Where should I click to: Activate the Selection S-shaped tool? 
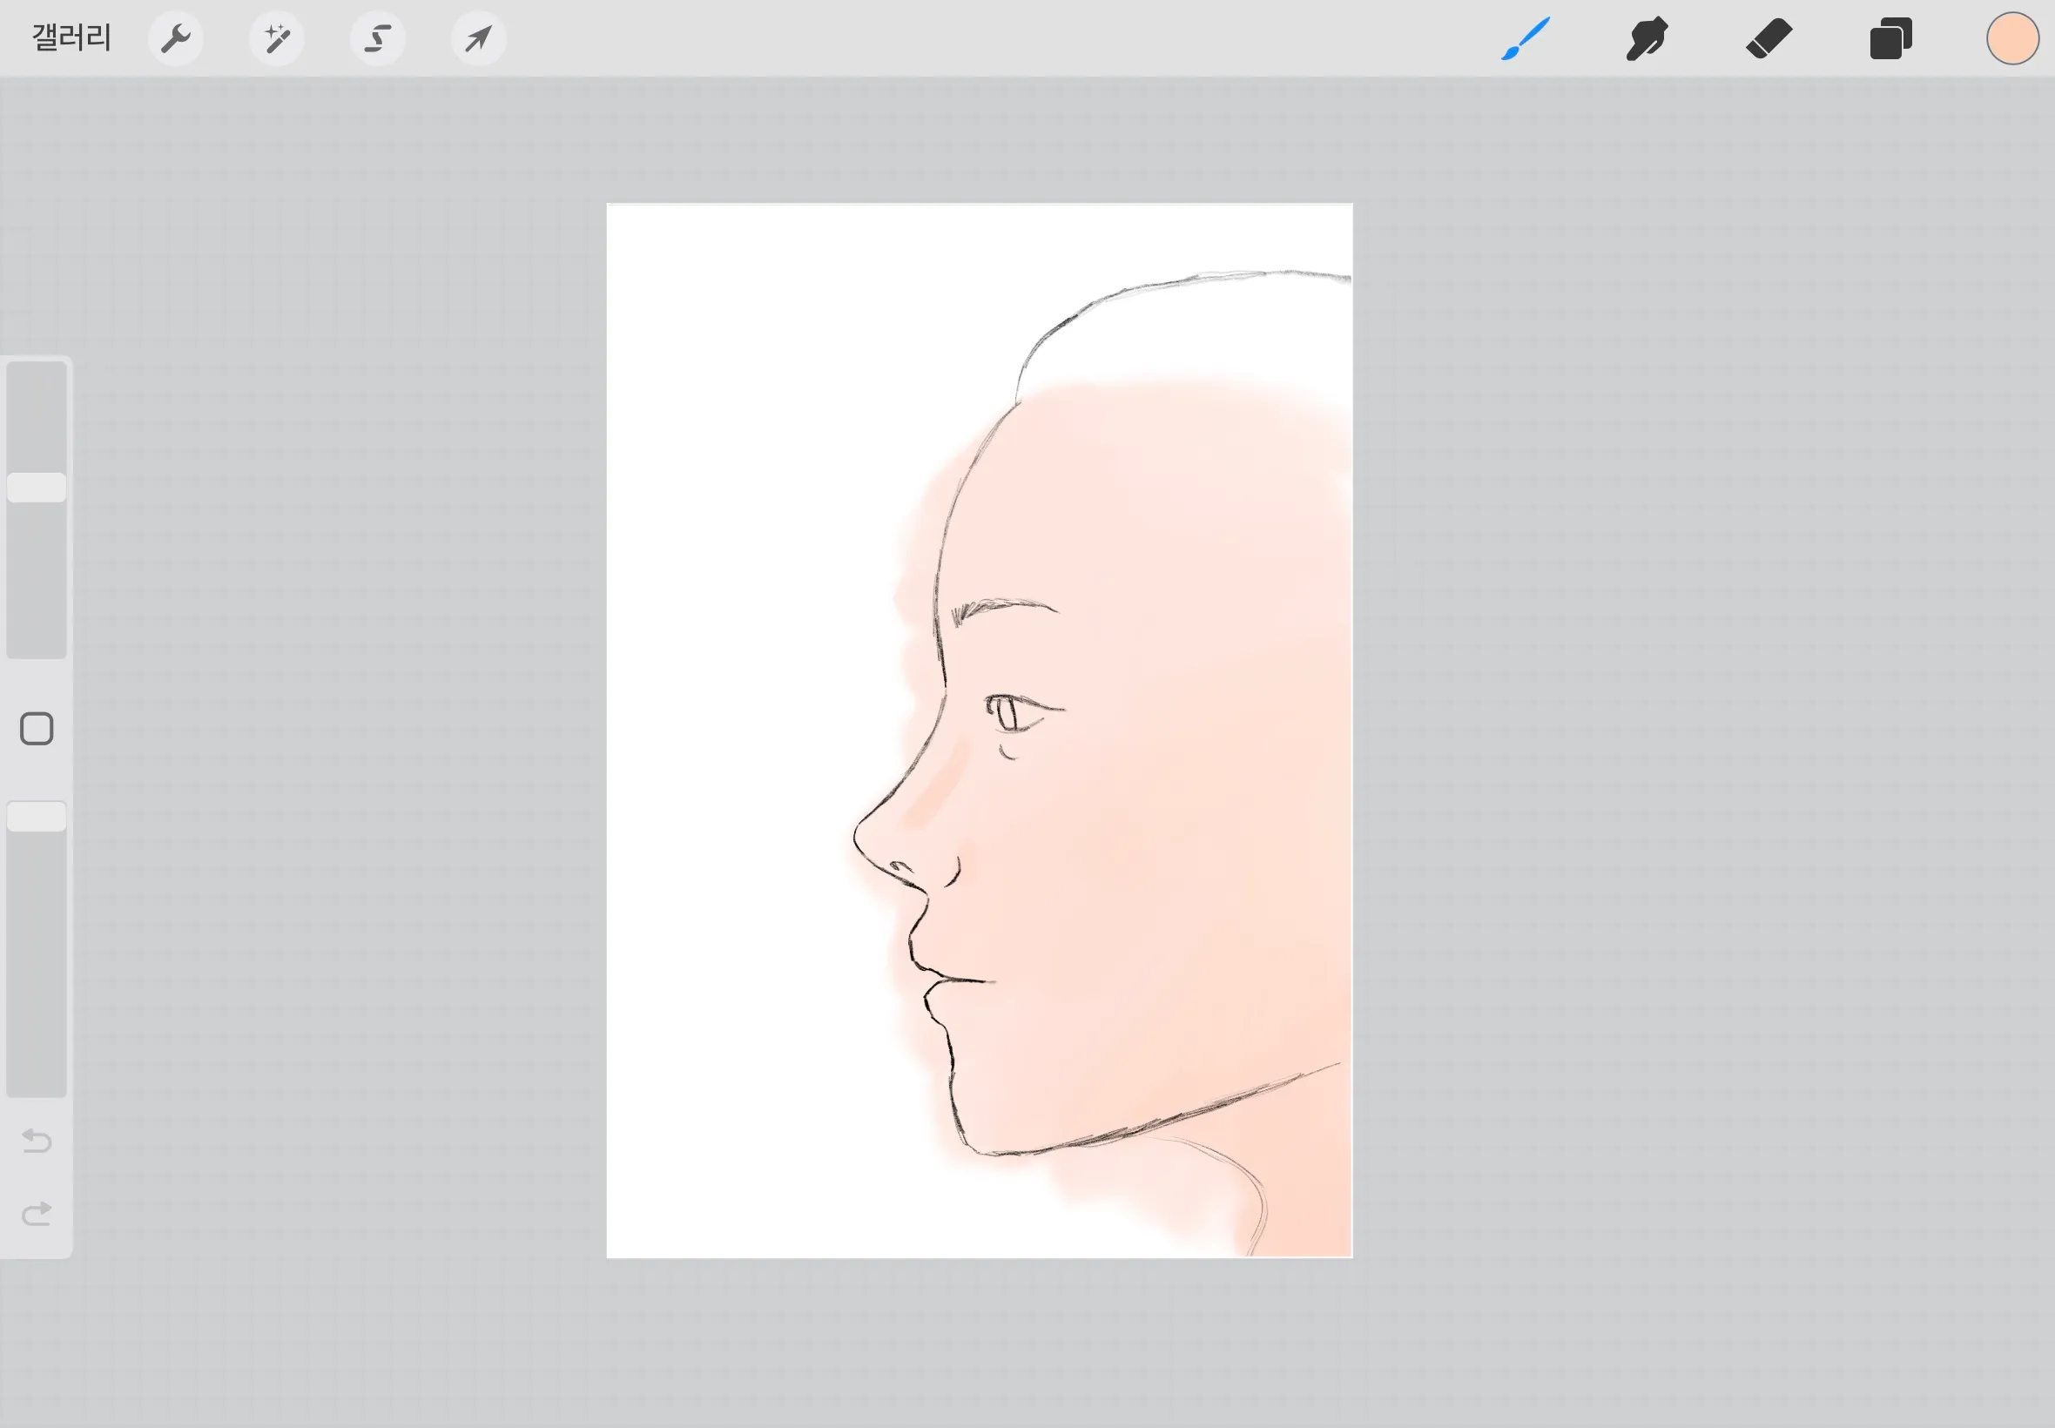[x=378, y=38]
